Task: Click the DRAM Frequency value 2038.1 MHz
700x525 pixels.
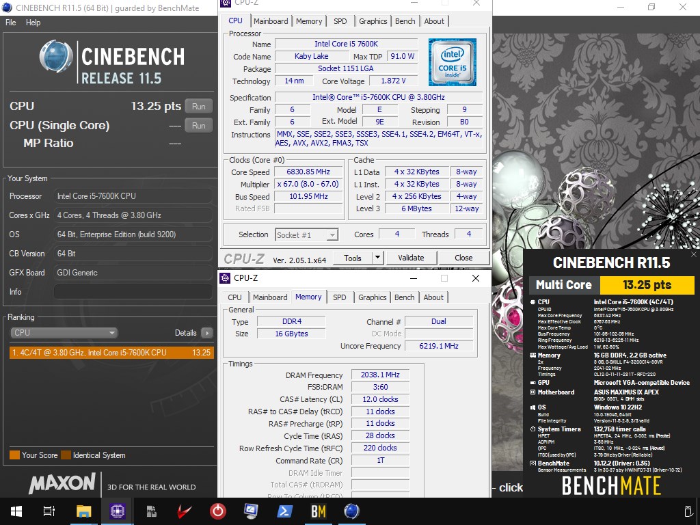Action: [380, 375]
